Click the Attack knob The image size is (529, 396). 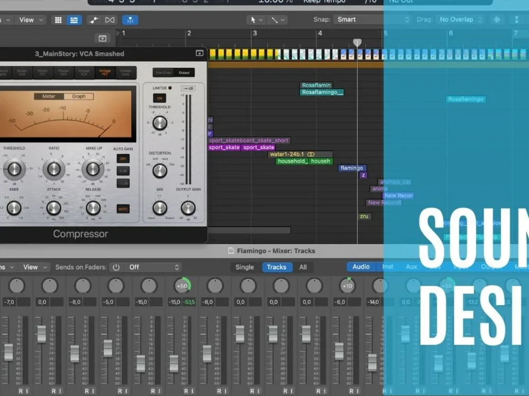(53, 209)
